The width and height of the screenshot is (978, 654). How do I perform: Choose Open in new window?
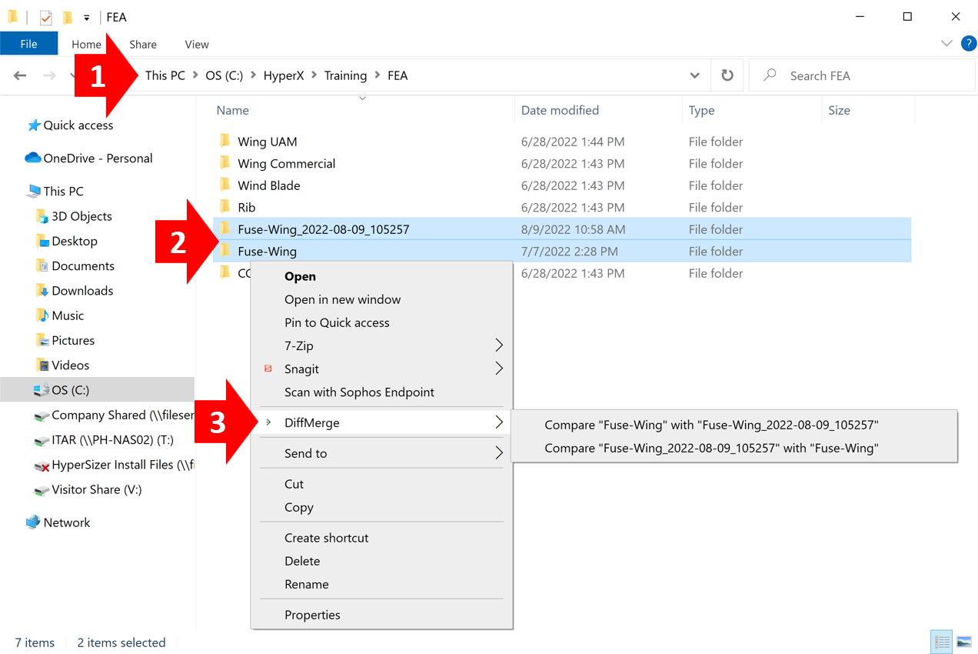pos(381,299)
